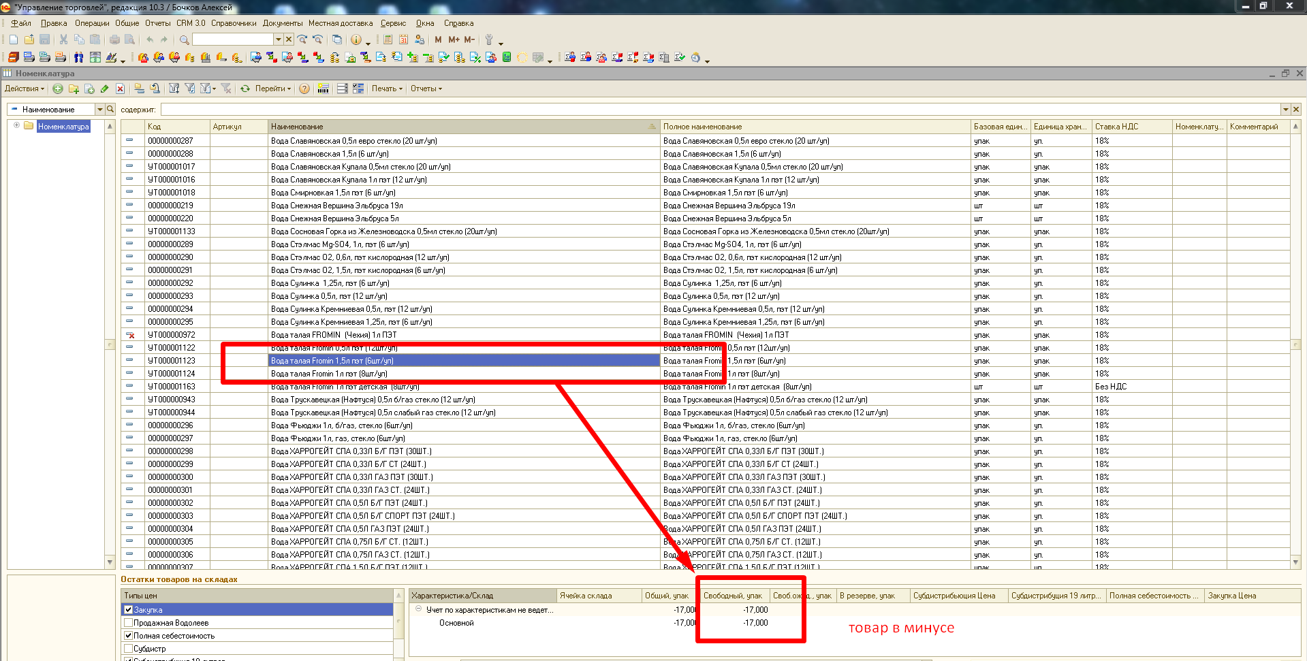1307x661 pixels.
Task: Expand the Номенклатура tree folder
Action: pyautogui.click(x=16, y=125)
